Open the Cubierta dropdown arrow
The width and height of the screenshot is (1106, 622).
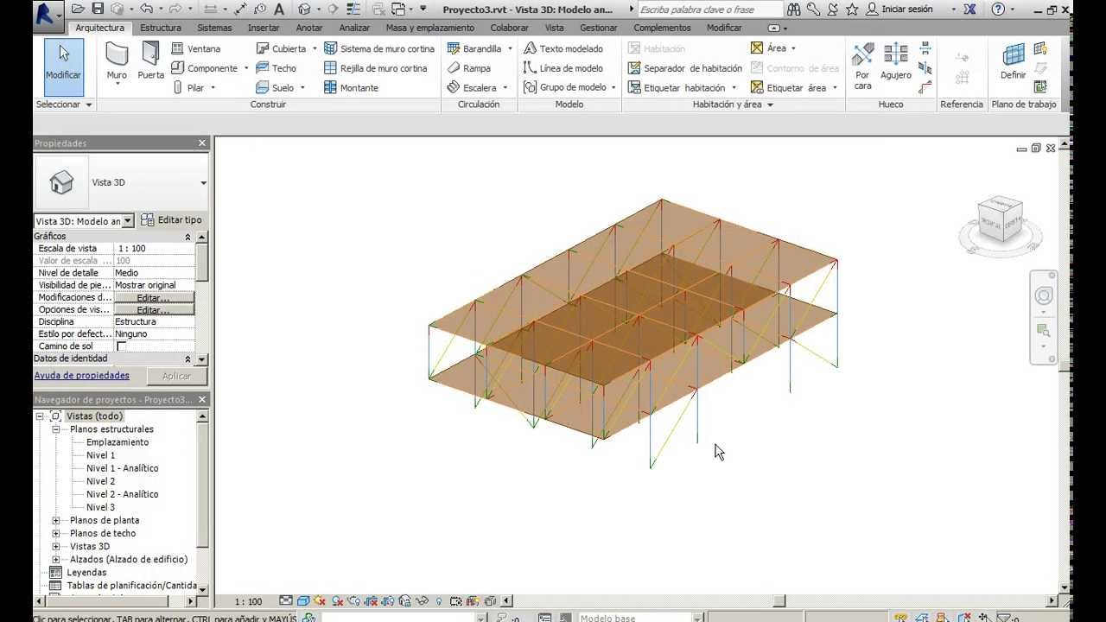[315, 49]
